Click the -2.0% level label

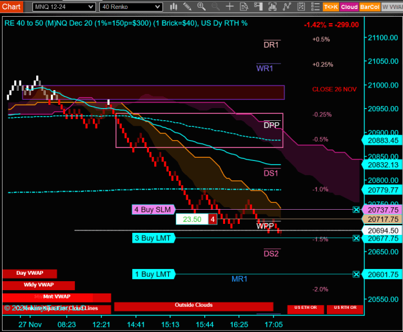320,290
